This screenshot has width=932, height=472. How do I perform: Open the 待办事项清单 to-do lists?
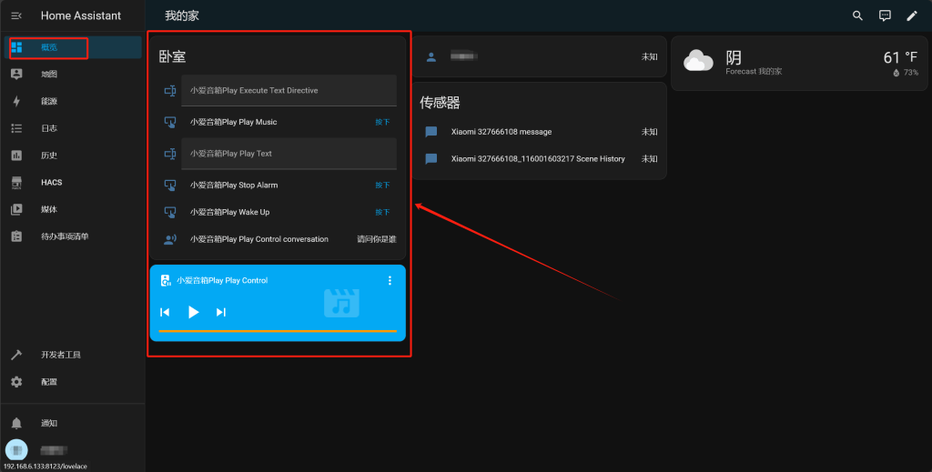click(73, 236)
